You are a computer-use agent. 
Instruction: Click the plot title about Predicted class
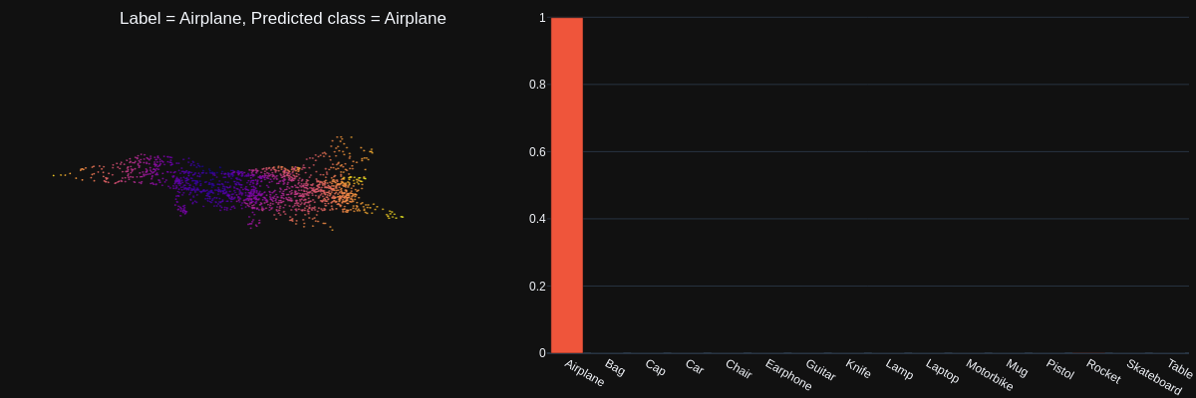coord(282,19)
